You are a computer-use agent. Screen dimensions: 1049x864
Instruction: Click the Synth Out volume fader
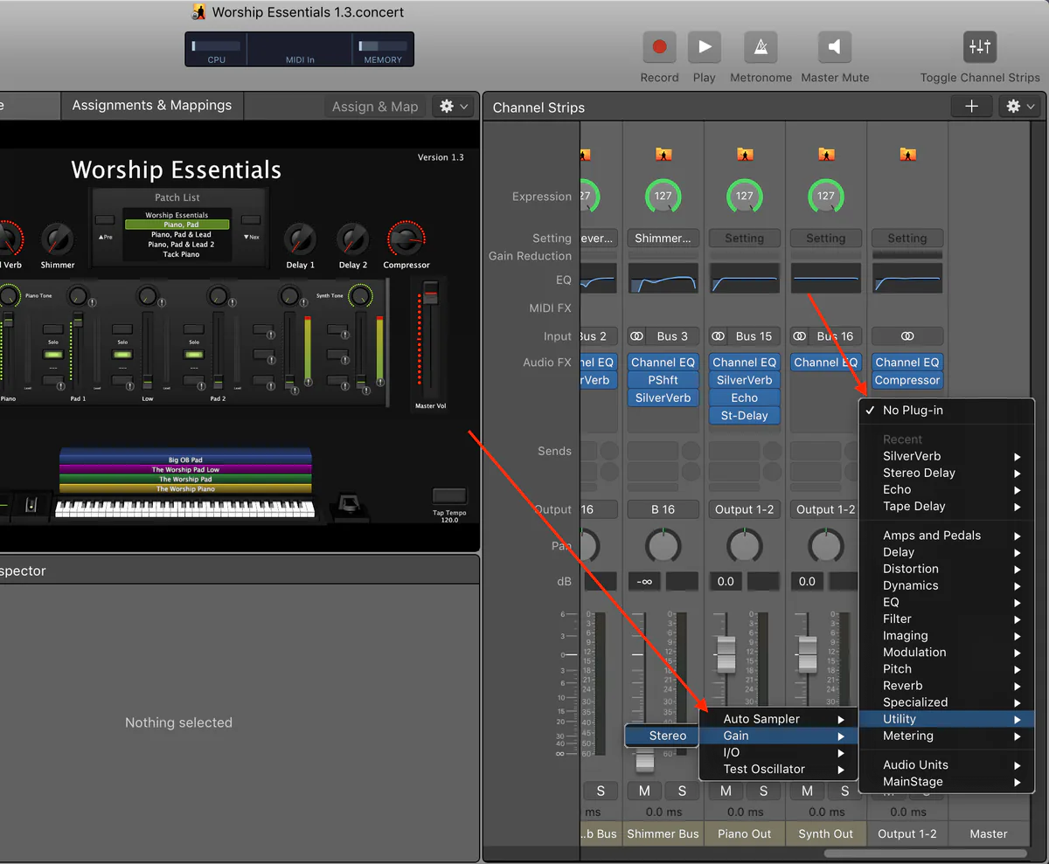click(807, 654)
